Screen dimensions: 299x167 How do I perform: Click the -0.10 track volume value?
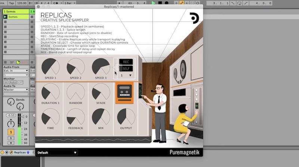(11, 115)
